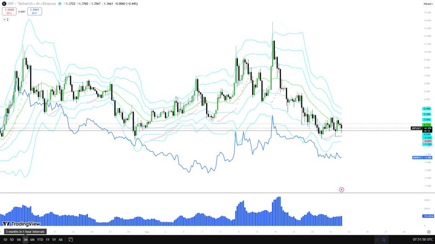Click the 513.02M volume label
This screenshot has height=244, width=435.
click(428, 216)
